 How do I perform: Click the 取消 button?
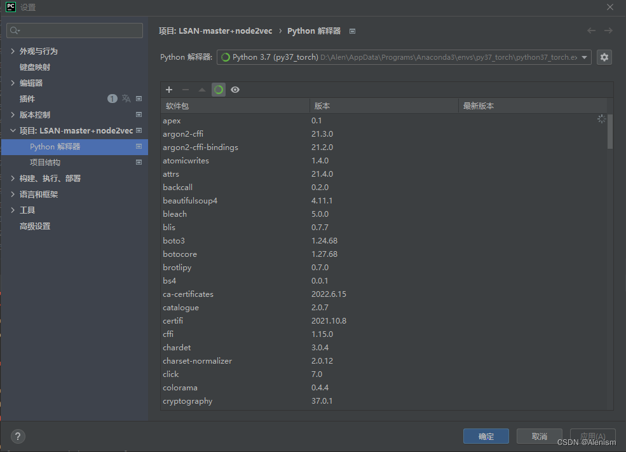tap(540, 436)
